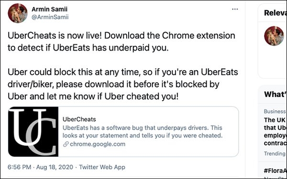Open the chrome.google.com card link
287x179 pixels.
[98, 144]
